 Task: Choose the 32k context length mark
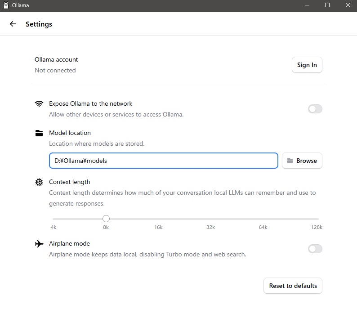pos(210,227)
